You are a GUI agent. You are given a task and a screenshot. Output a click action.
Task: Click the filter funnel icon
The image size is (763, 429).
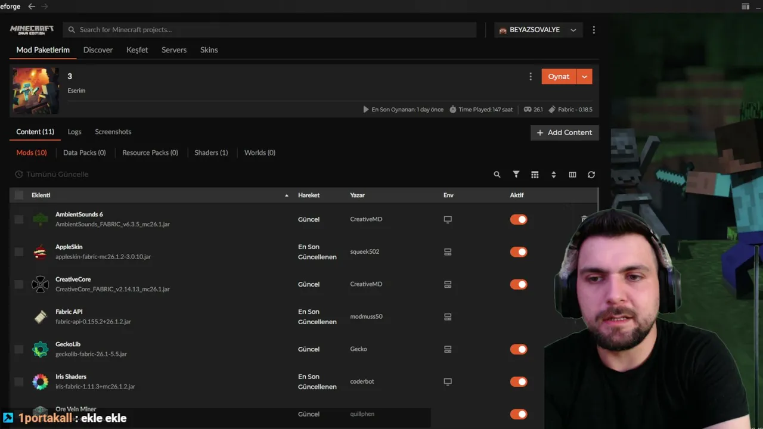click(516, 175)
